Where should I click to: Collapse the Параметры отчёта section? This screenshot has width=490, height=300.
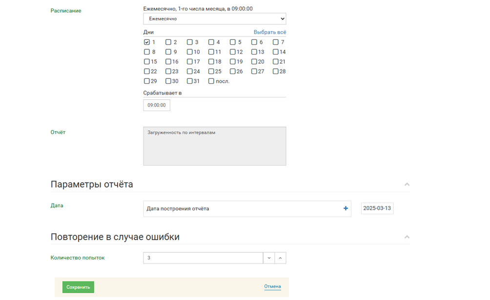pyautogui.click(x=407, y=185)
